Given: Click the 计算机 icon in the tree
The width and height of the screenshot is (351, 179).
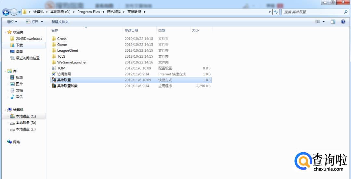Looking at the screenshot, I should 9,110.
